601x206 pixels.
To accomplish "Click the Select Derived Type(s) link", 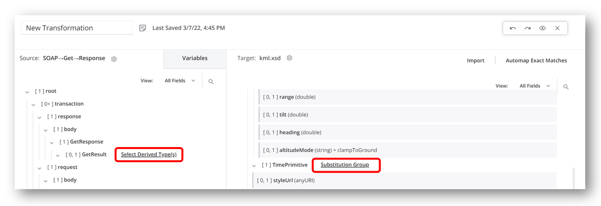I will click(x=149, y=154).
